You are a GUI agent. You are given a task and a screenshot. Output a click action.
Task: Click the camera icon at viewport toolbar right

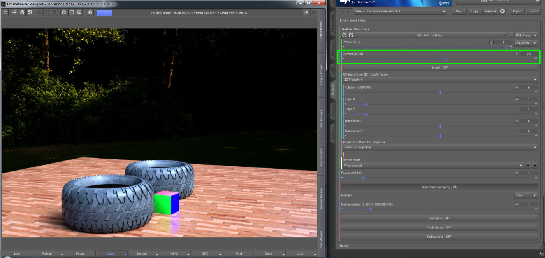[314, 12]
